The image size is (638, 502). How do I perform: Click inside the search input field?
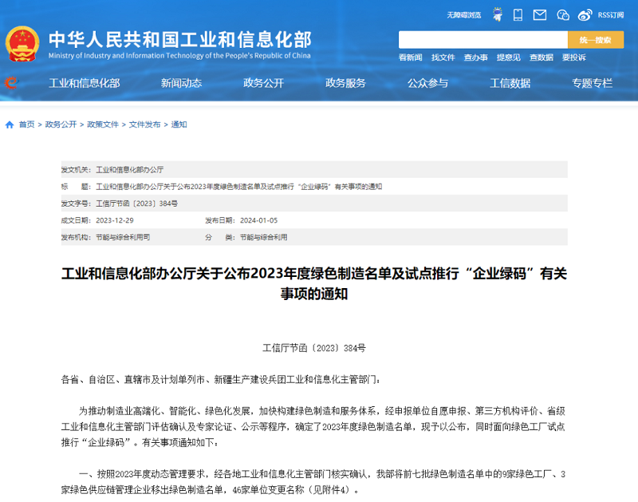tap(482, 40)
